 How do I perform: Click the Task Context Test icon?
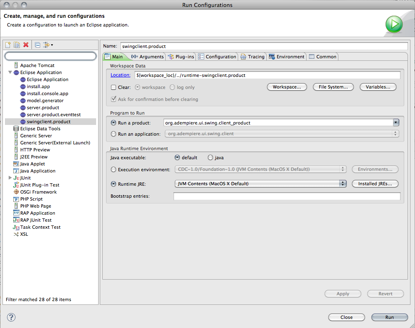[x=16, y=227]
